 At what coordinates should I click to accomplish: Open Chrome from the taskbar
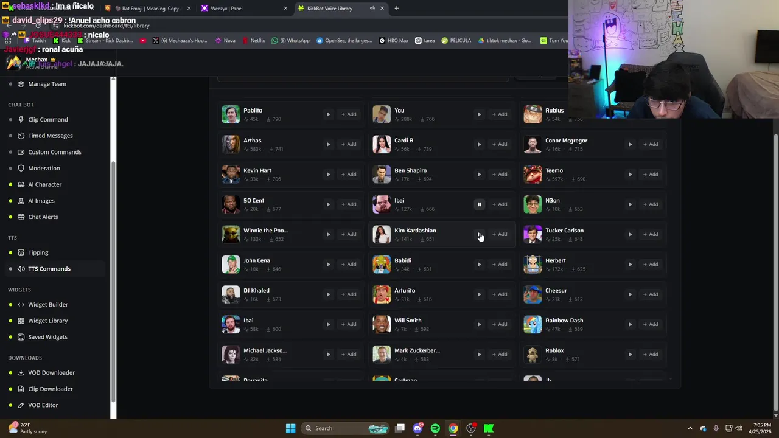tap(453, 428)
